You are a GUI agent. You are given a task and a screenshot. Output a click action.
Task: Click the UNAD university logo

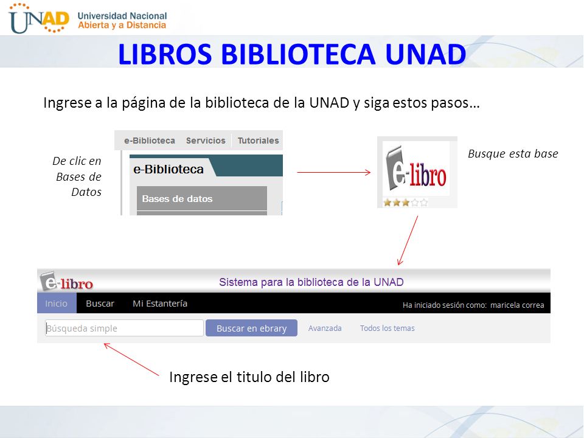(39, 18)
